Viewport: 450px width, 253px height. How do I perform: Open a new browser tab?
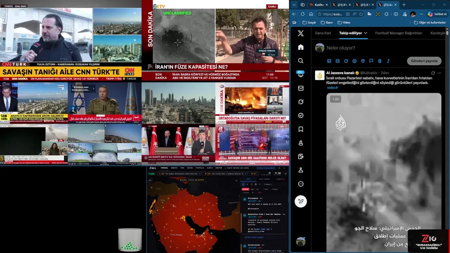click(x=404, y=5)
